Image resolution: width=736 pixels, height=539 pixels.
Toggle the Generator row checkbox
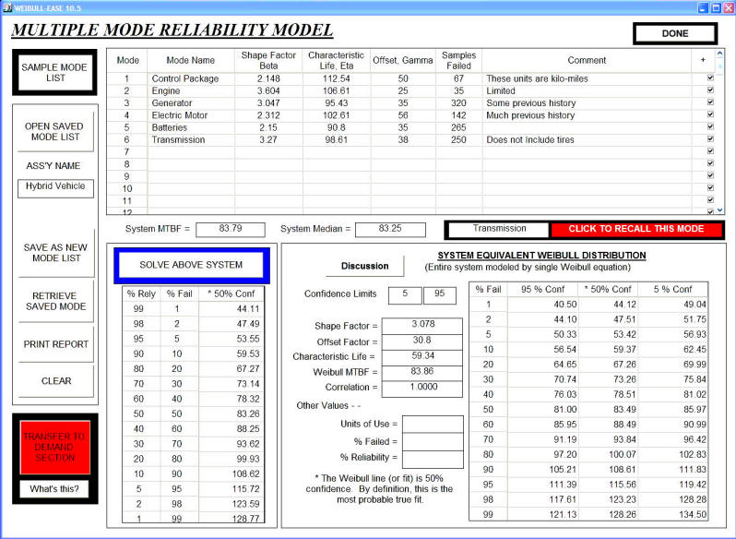(709, 103)
